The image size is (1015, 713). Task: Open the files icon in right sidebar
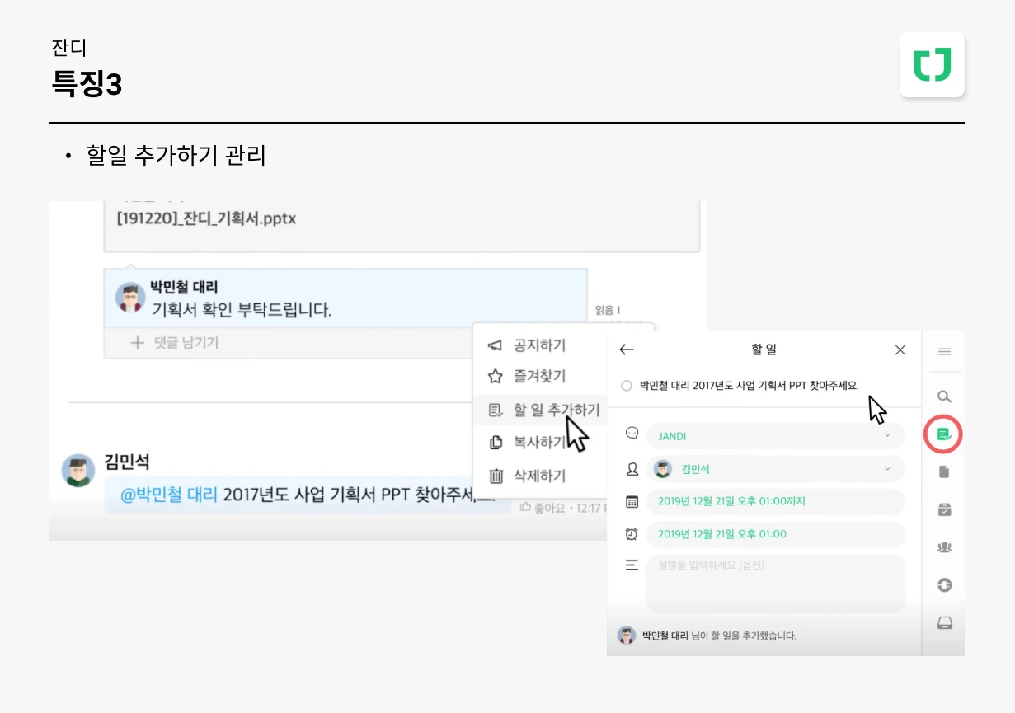tap(945, 471)
